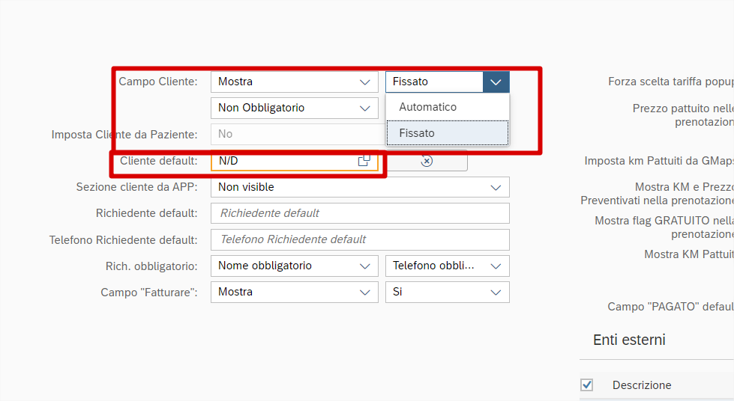Image resolution: width=734 pixels, height=401 pixels.
Task: Click the Enti esterni section title
Action: coord(629,340)
